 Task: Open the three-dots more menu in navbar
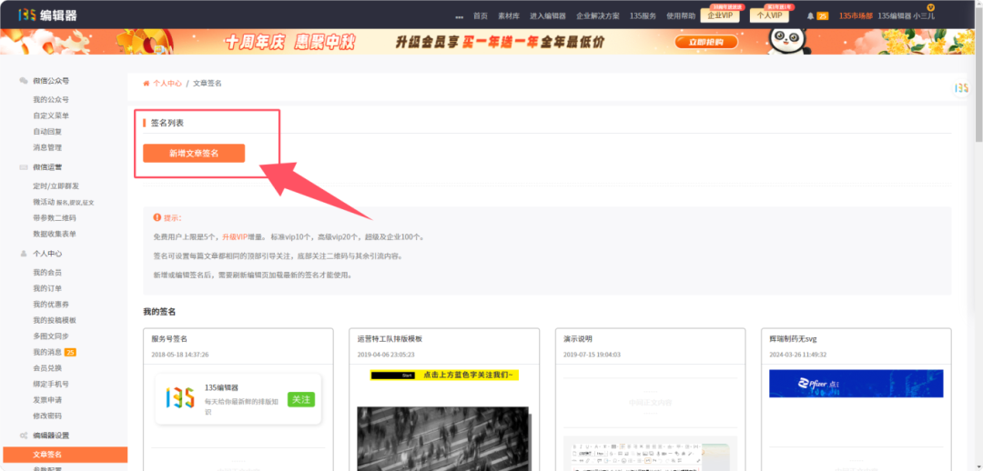point(459,16)
